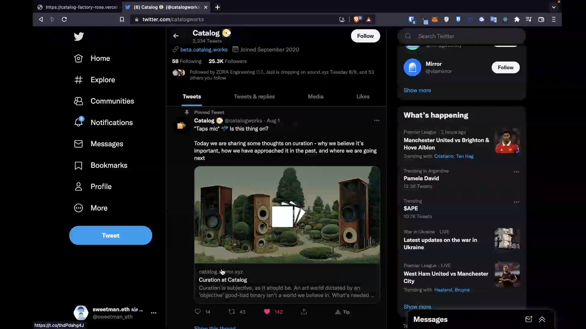
Task: Open Bookmarks in the sidebar
Action: (100, 165)
